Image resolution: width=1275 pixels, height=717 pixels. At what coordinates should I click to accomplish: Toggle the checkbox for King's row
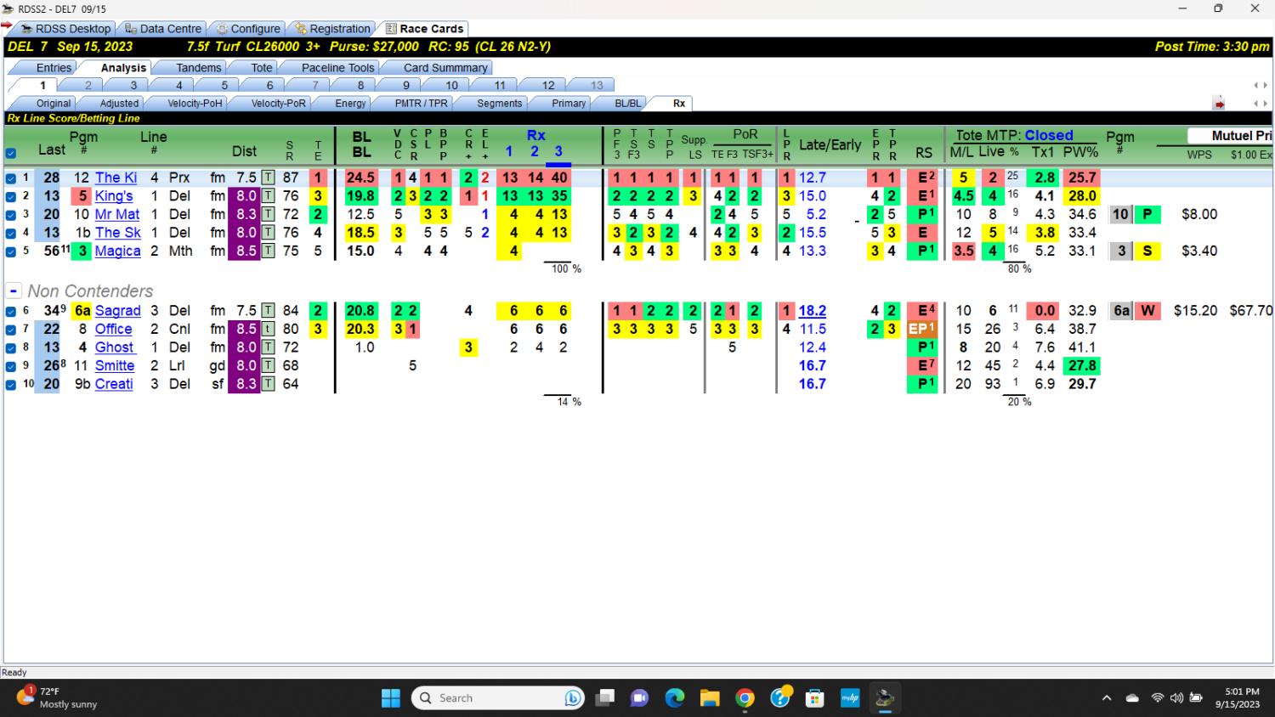11,196
